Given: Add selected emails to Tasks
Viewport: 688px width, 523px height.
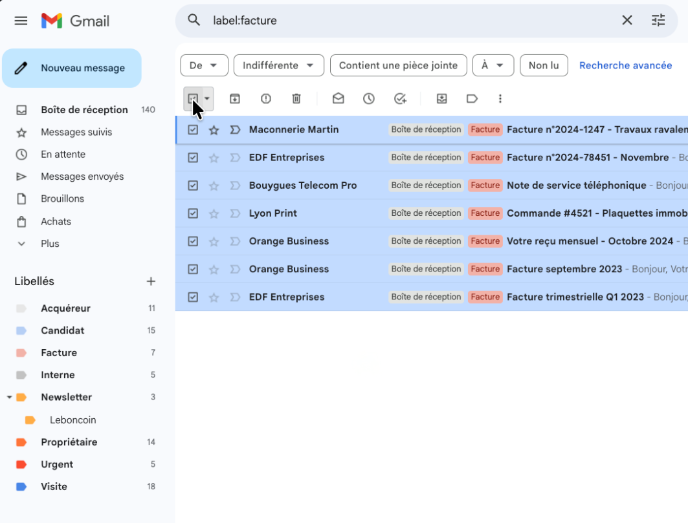Looking at the screenshot, I should (400, 99).
